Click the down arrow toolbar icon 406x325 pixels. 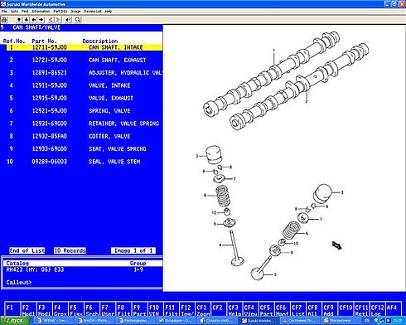[27, 20]
